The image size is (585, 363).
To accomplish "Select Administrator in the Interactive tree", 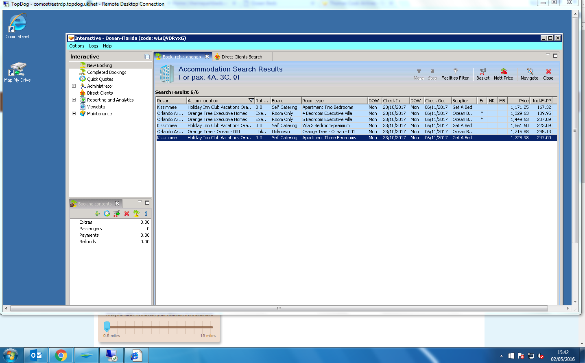I will [x=100, y=86].
